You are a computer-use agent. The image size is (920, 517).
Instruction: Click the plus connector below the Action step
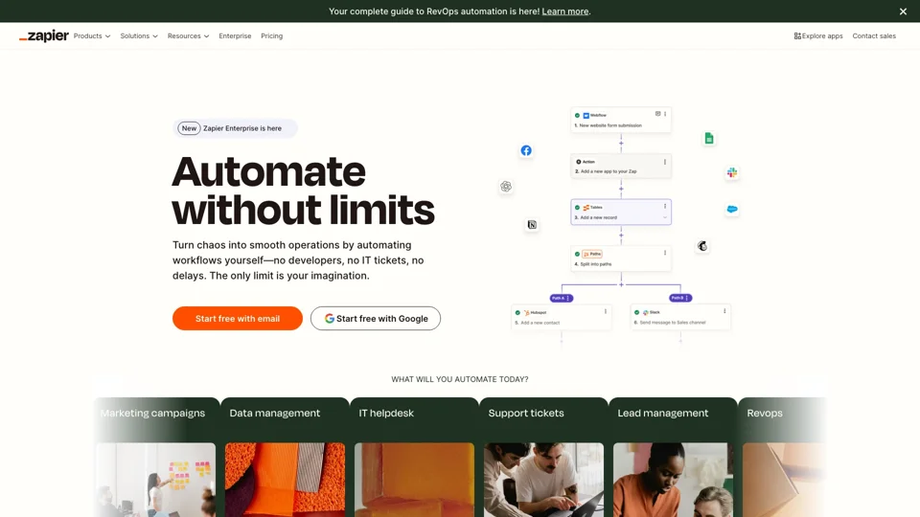tap(621, 189)
